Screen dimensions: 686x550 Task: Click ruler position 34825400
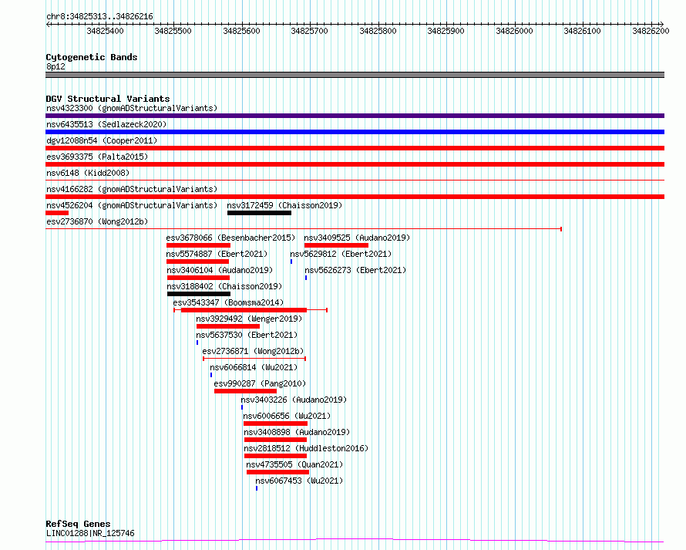[105, 31]
